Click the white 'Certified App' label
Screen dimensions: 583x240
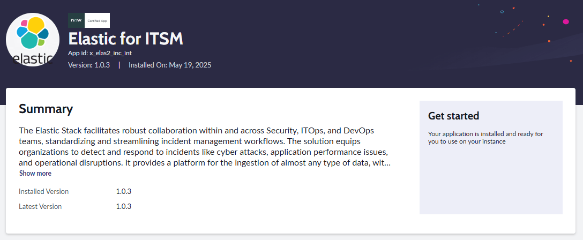(98, 20)
